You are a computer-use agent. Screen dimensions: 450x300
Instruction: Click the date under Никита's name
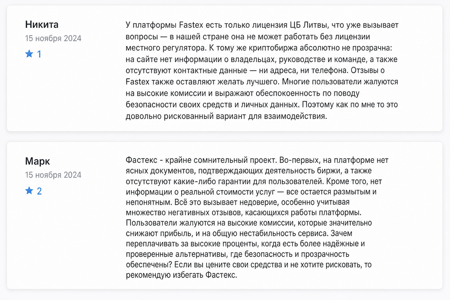click(x=53, y=38)
